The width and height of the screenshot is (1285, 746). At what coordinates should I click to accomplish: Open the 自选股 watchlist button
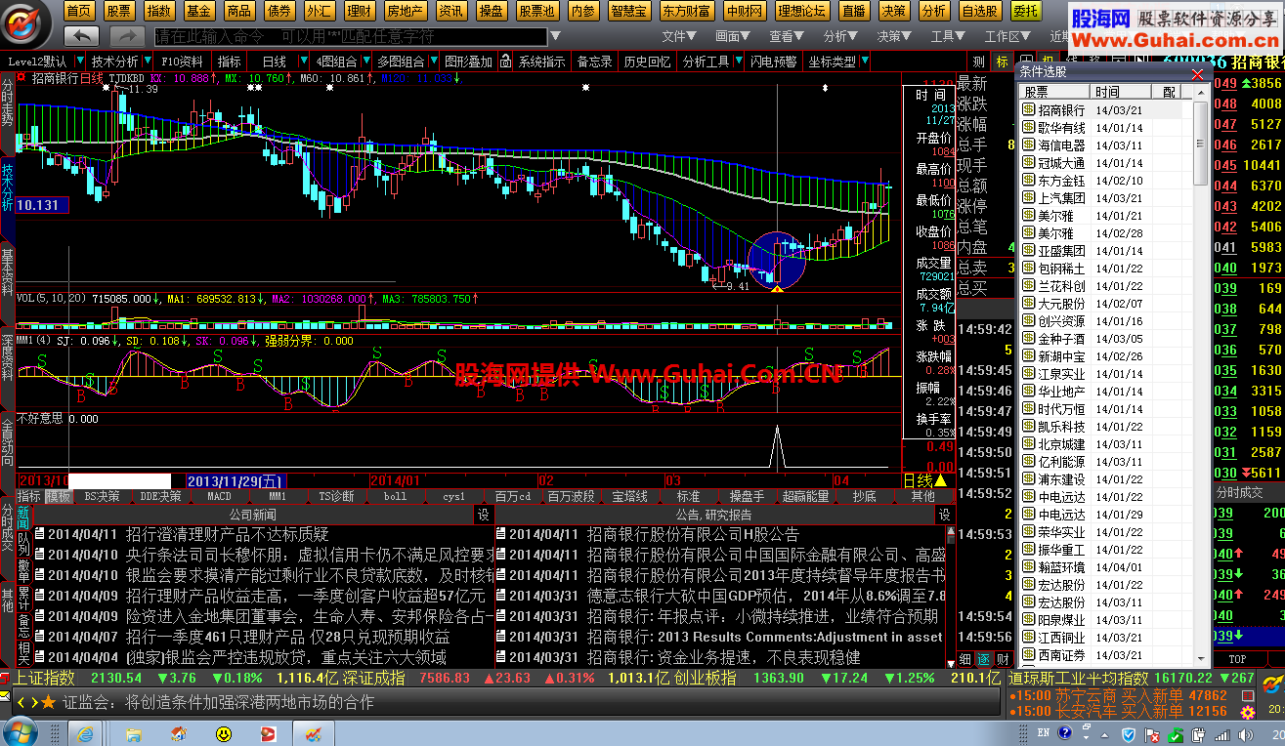pyautogui.click(x=978, y=12)
